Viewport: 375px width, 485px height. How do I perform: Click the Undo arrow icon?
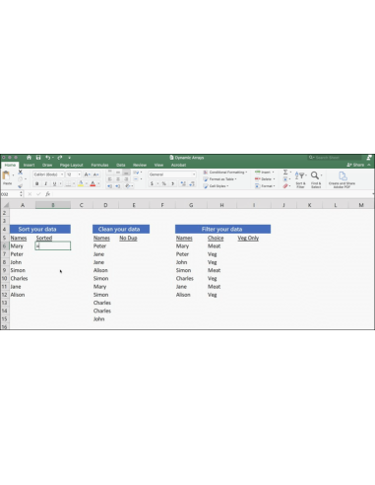tap(48, 158)
